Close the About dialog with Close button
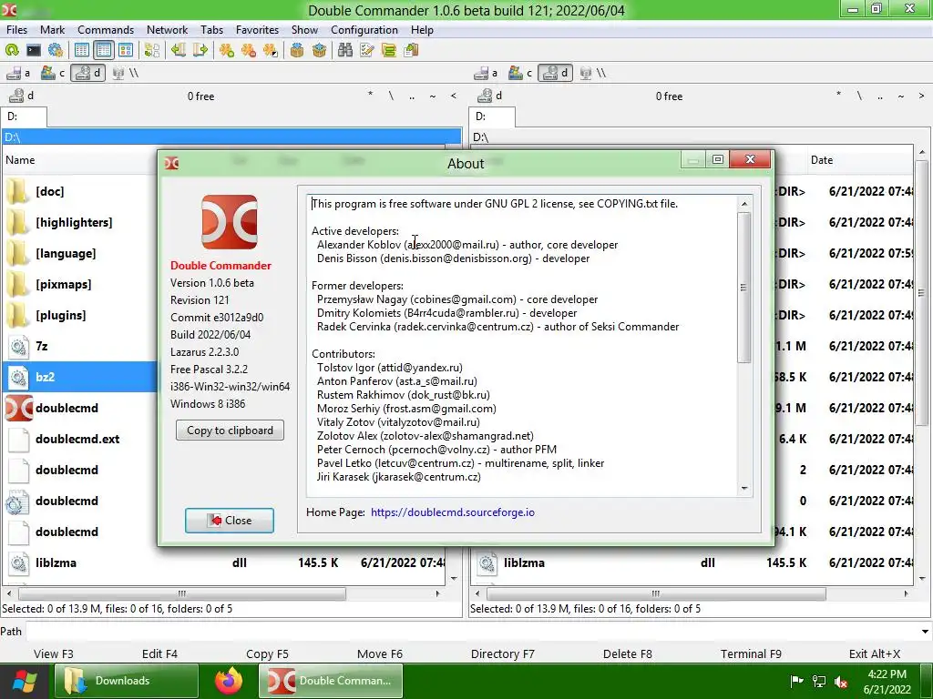Screen dimensions: 933x699 click(230, 521)
